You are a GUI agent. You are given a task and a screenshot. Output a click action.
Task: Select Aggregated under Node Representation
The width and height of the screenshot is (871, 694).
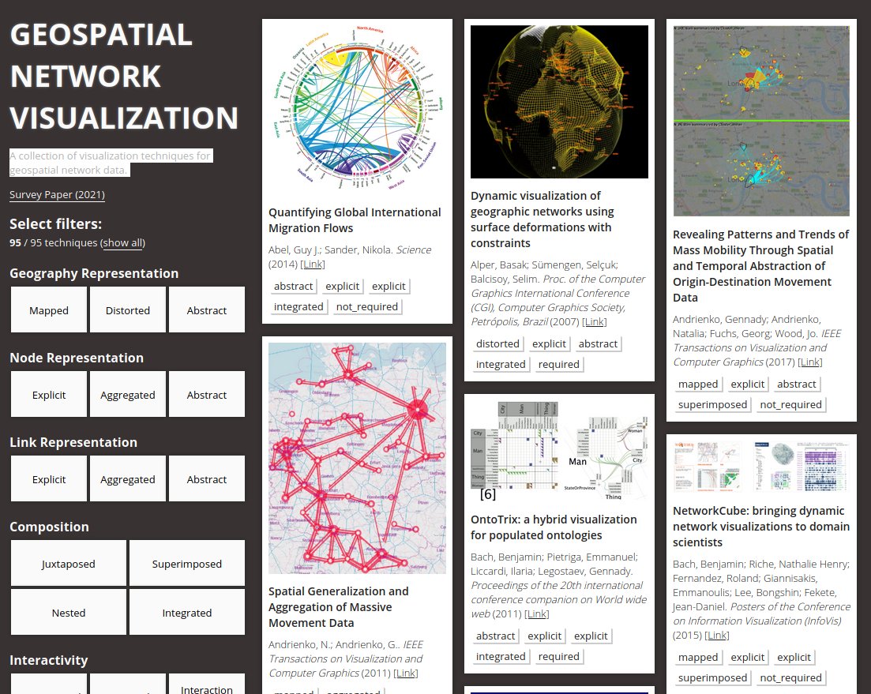click(128, 395)
